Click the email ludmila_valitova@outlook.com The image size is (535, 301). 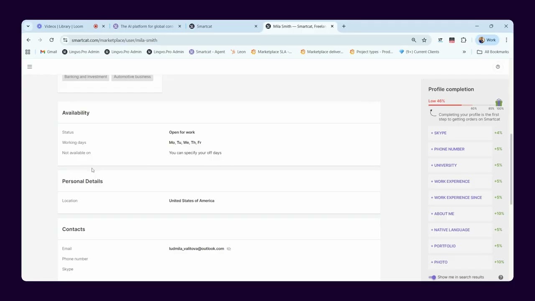196,249
